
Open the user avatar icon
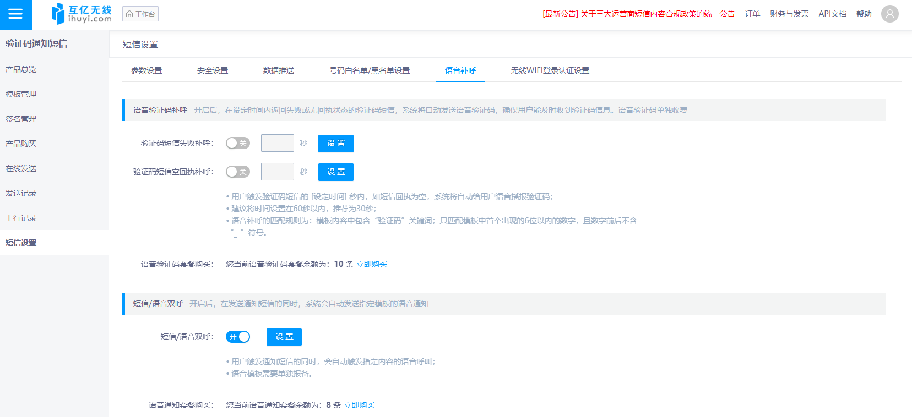pos(889,14)
